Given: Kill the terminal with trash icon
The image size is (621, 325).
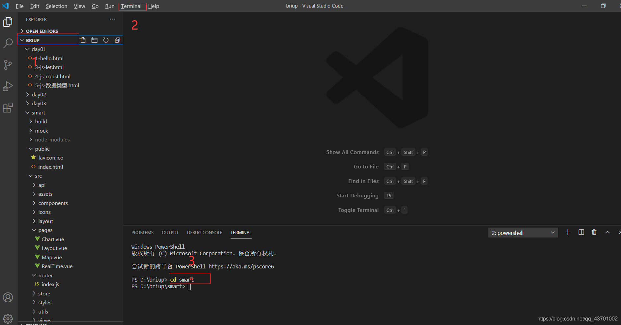Looking at the screenshot, I should [594, 232].
